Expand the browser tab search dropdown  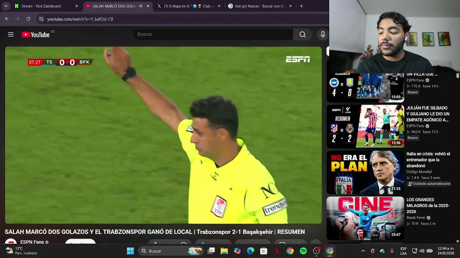tap(6, 6)
